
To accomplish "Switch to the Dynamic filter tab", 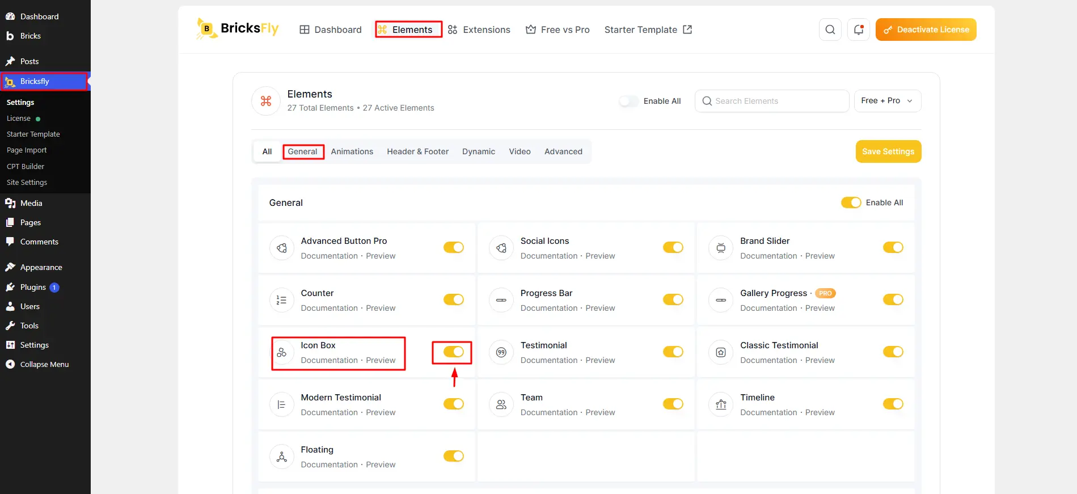I will tap(479, 151).
